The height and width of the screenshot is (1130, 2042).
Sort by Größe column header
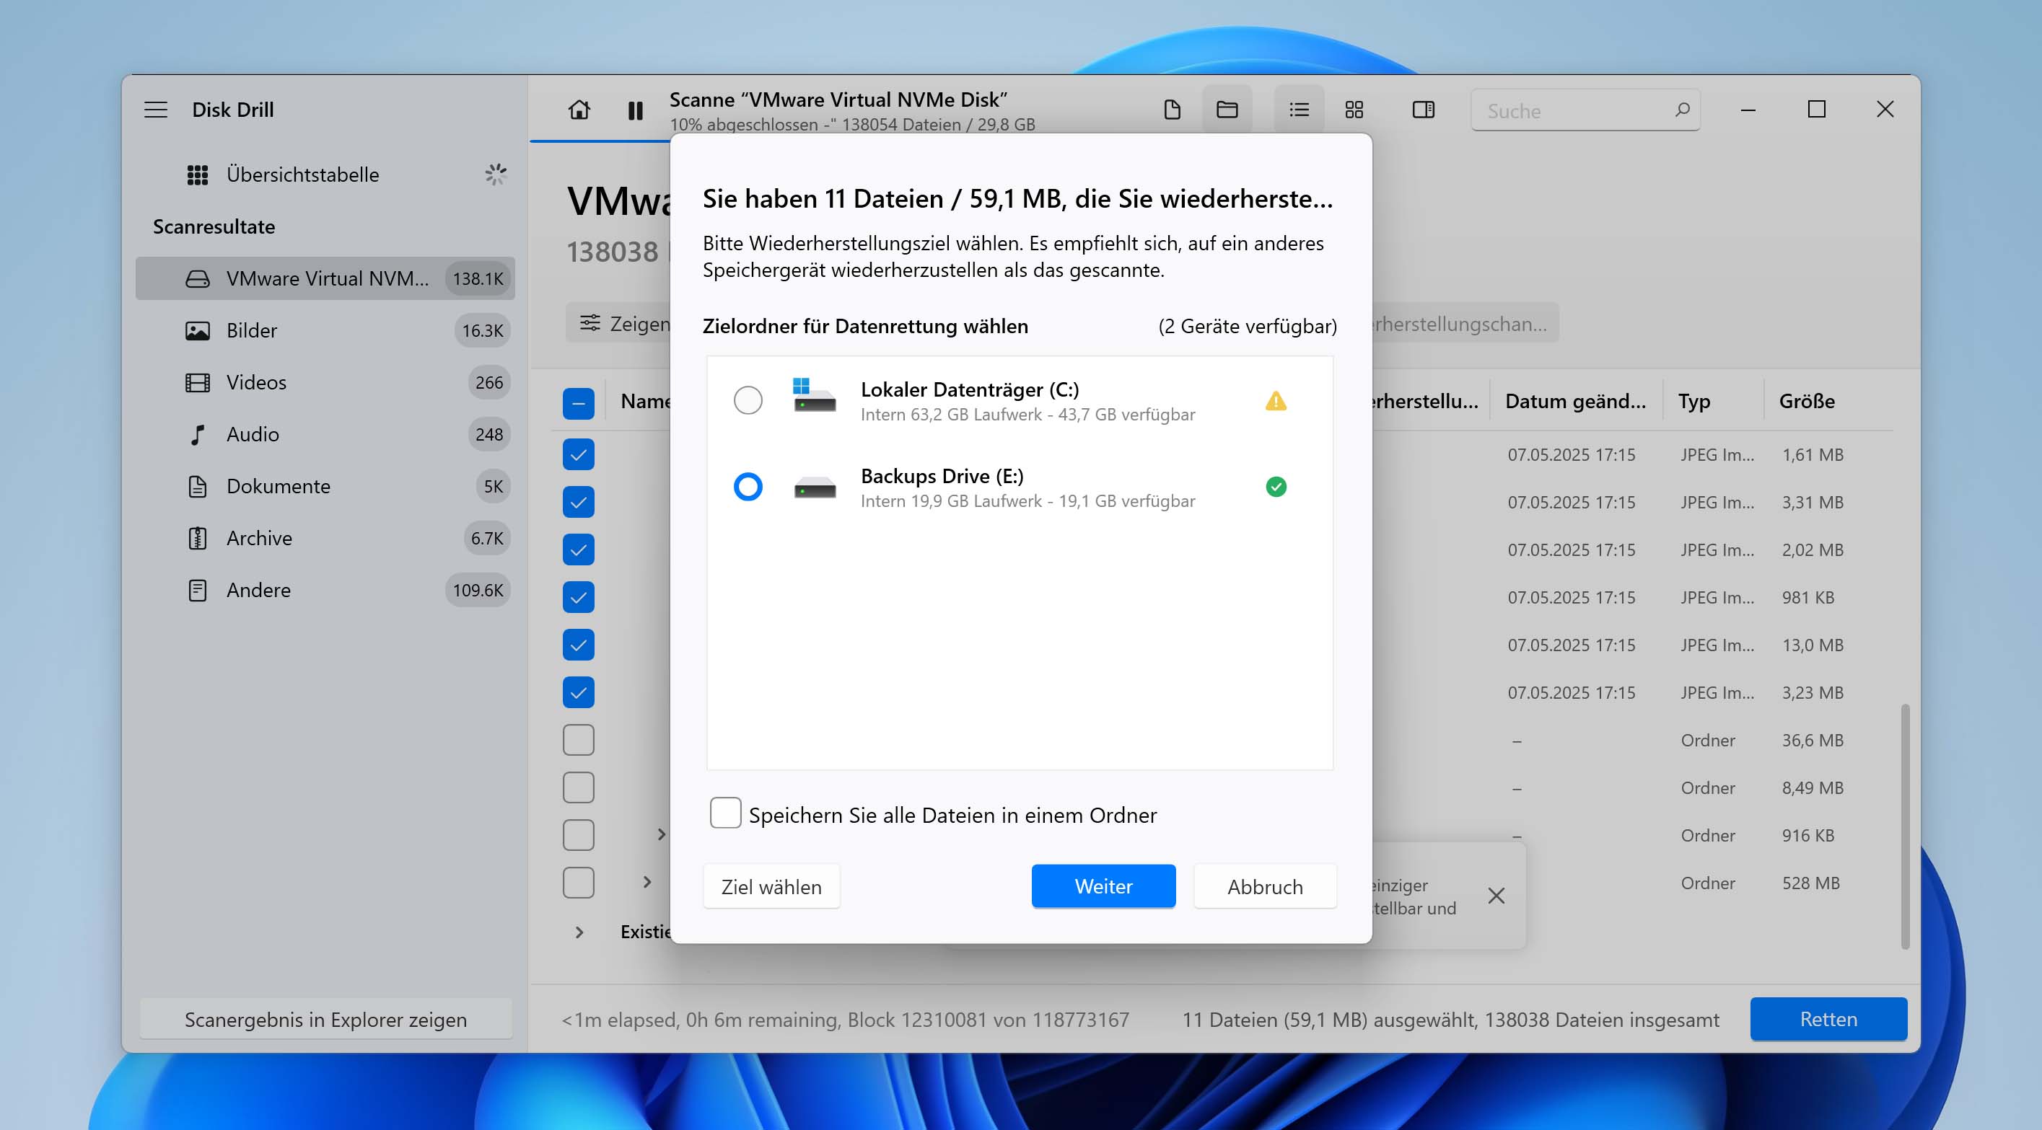tap(1806, 401)
